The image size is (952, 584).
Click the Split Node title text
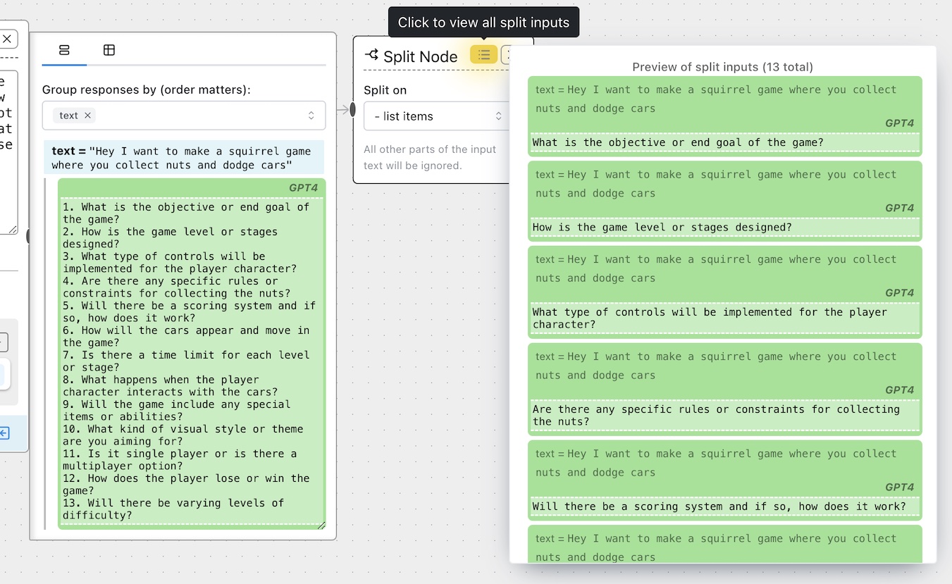point(420,57)
